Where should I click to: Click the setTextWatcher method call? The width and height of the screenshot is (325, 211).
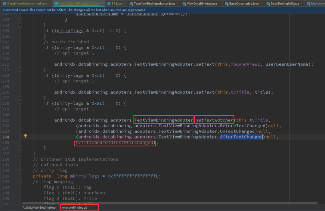pyautogui.click(x=215, y=120)
